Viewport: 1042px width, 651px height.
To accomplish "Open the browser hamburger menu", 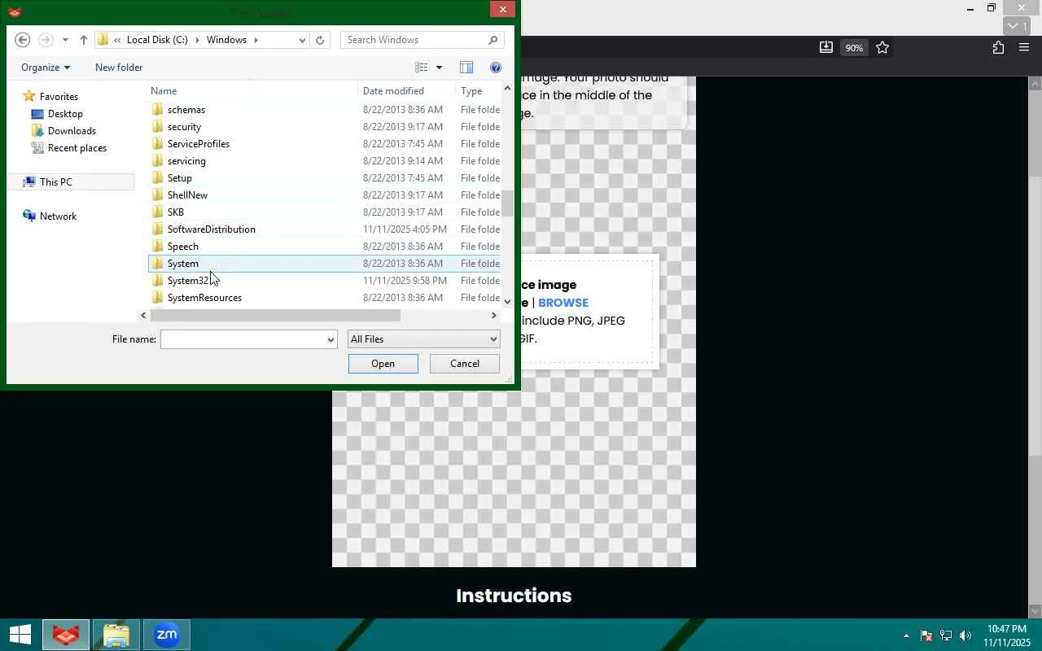I will (1024, 48).
